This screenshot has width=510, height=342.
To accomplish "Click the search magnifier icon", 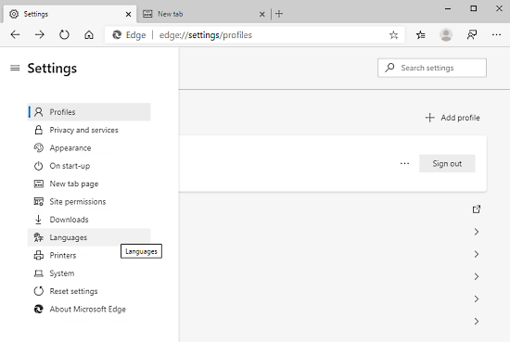I will click(389, 68).
